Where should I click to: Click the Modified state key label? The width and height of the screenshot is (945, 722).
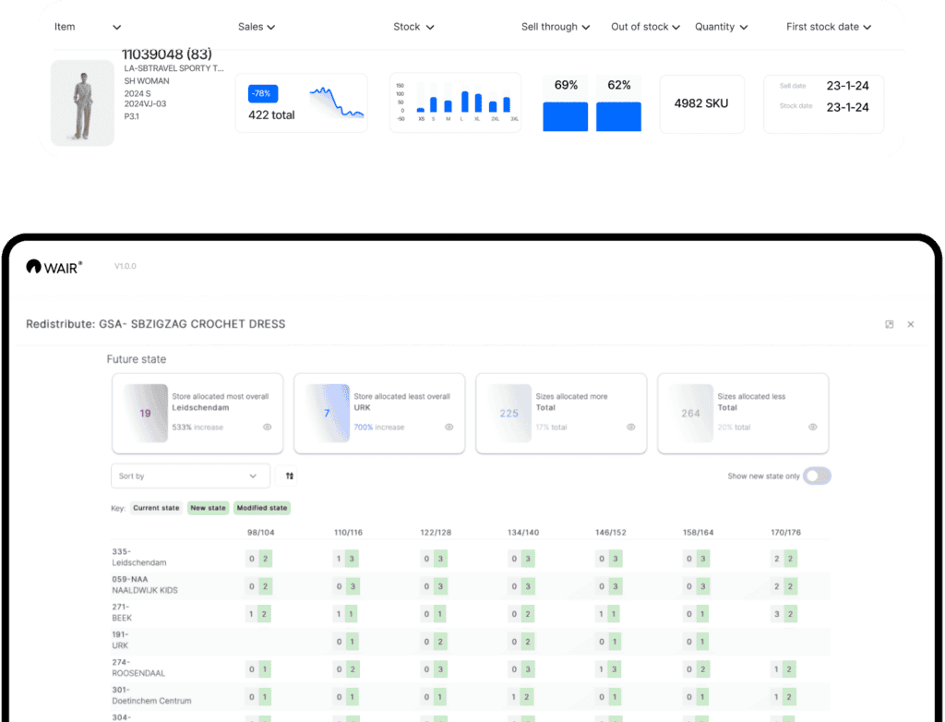(262, 508)
